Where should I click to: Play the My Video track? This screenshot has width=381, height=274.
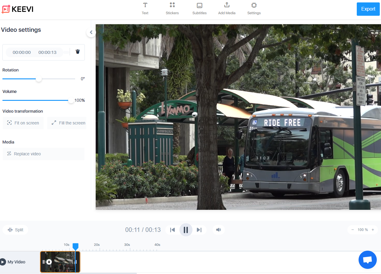coord(3,262)
